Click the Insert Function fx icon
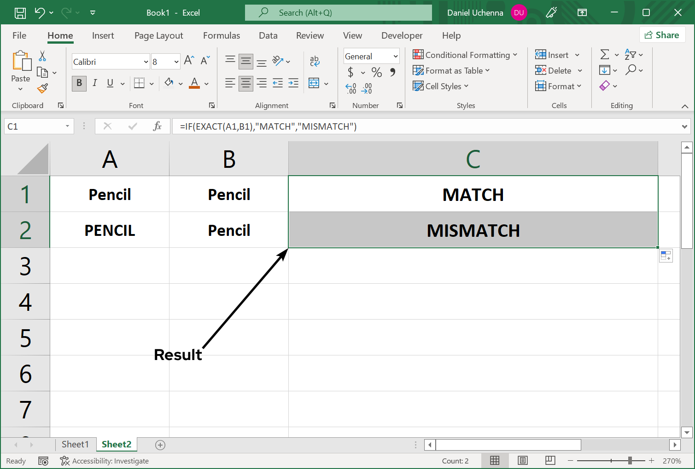Viewport: 695px width, 469px height. tap(157, 126)
